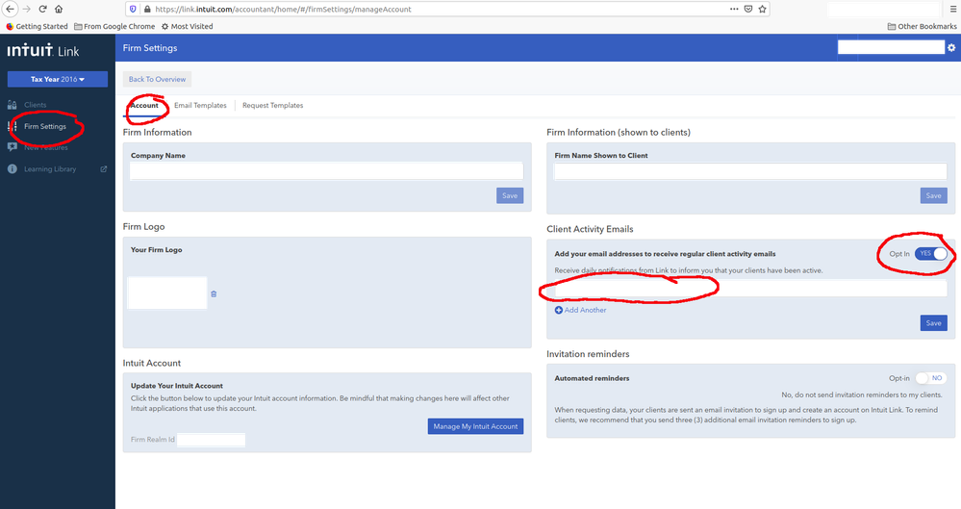This screenshot has width=961, height=509.
Task: Click the browser Back arrow
Action: [x=10, y=10]
